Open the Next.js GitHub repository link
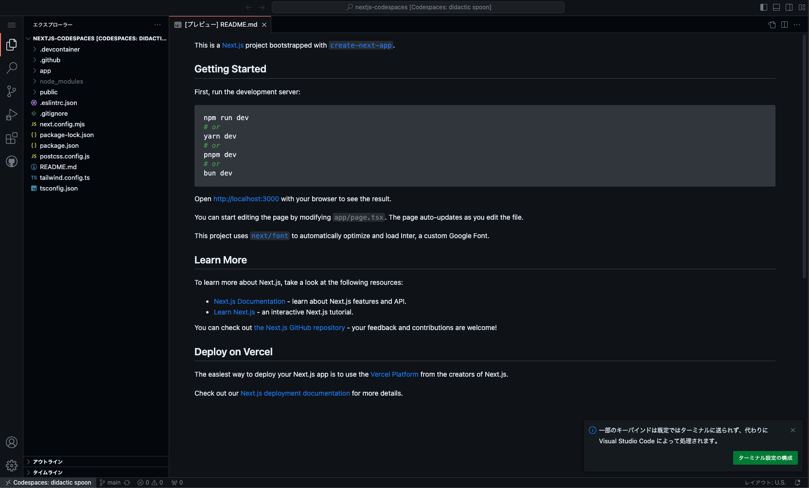The width and height of the screenshot is (809, 488). 299,328
